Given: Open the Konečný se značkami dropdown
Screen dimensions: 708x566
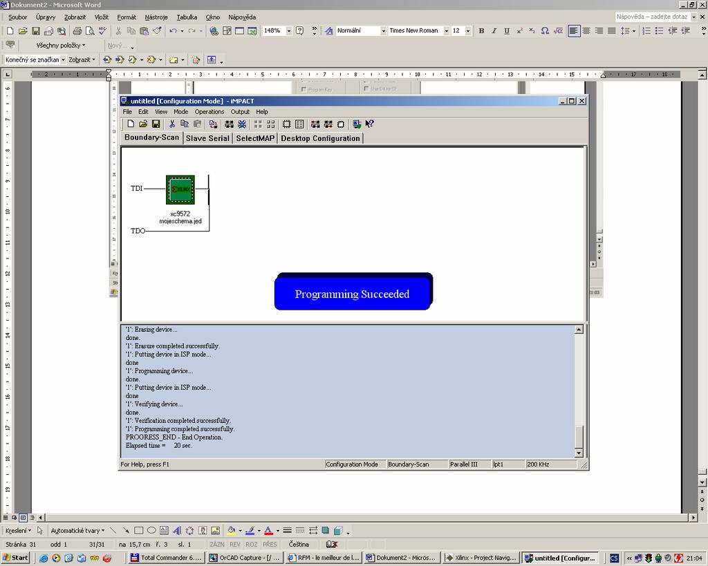Looking at the screenshot, I should pyautogui.click(x=63, y=59).
